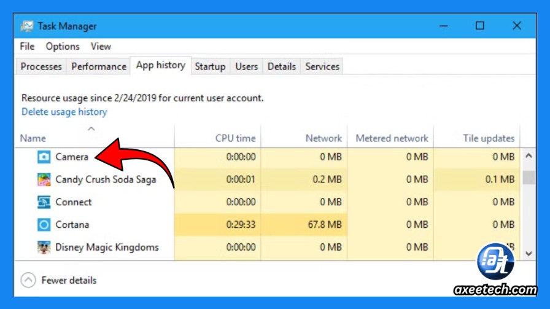Click Disney Magic Kingdoms CPU time 0:00:00
This screenshot has height=309, width=550.
click(241, 247)
